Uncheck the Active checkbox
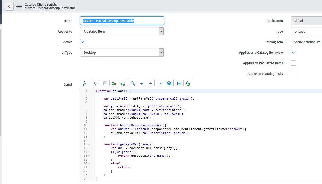 coord(83,42)
